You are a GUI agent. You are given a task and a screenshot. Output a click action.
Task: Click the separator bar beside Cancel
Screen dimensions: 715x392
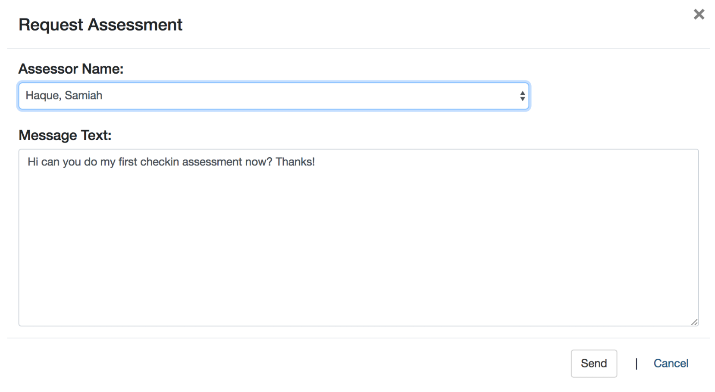(636, 364)
